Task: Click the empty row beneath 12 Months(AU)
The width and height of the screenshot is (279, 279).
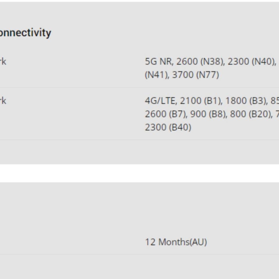Action: coord(139,267)
